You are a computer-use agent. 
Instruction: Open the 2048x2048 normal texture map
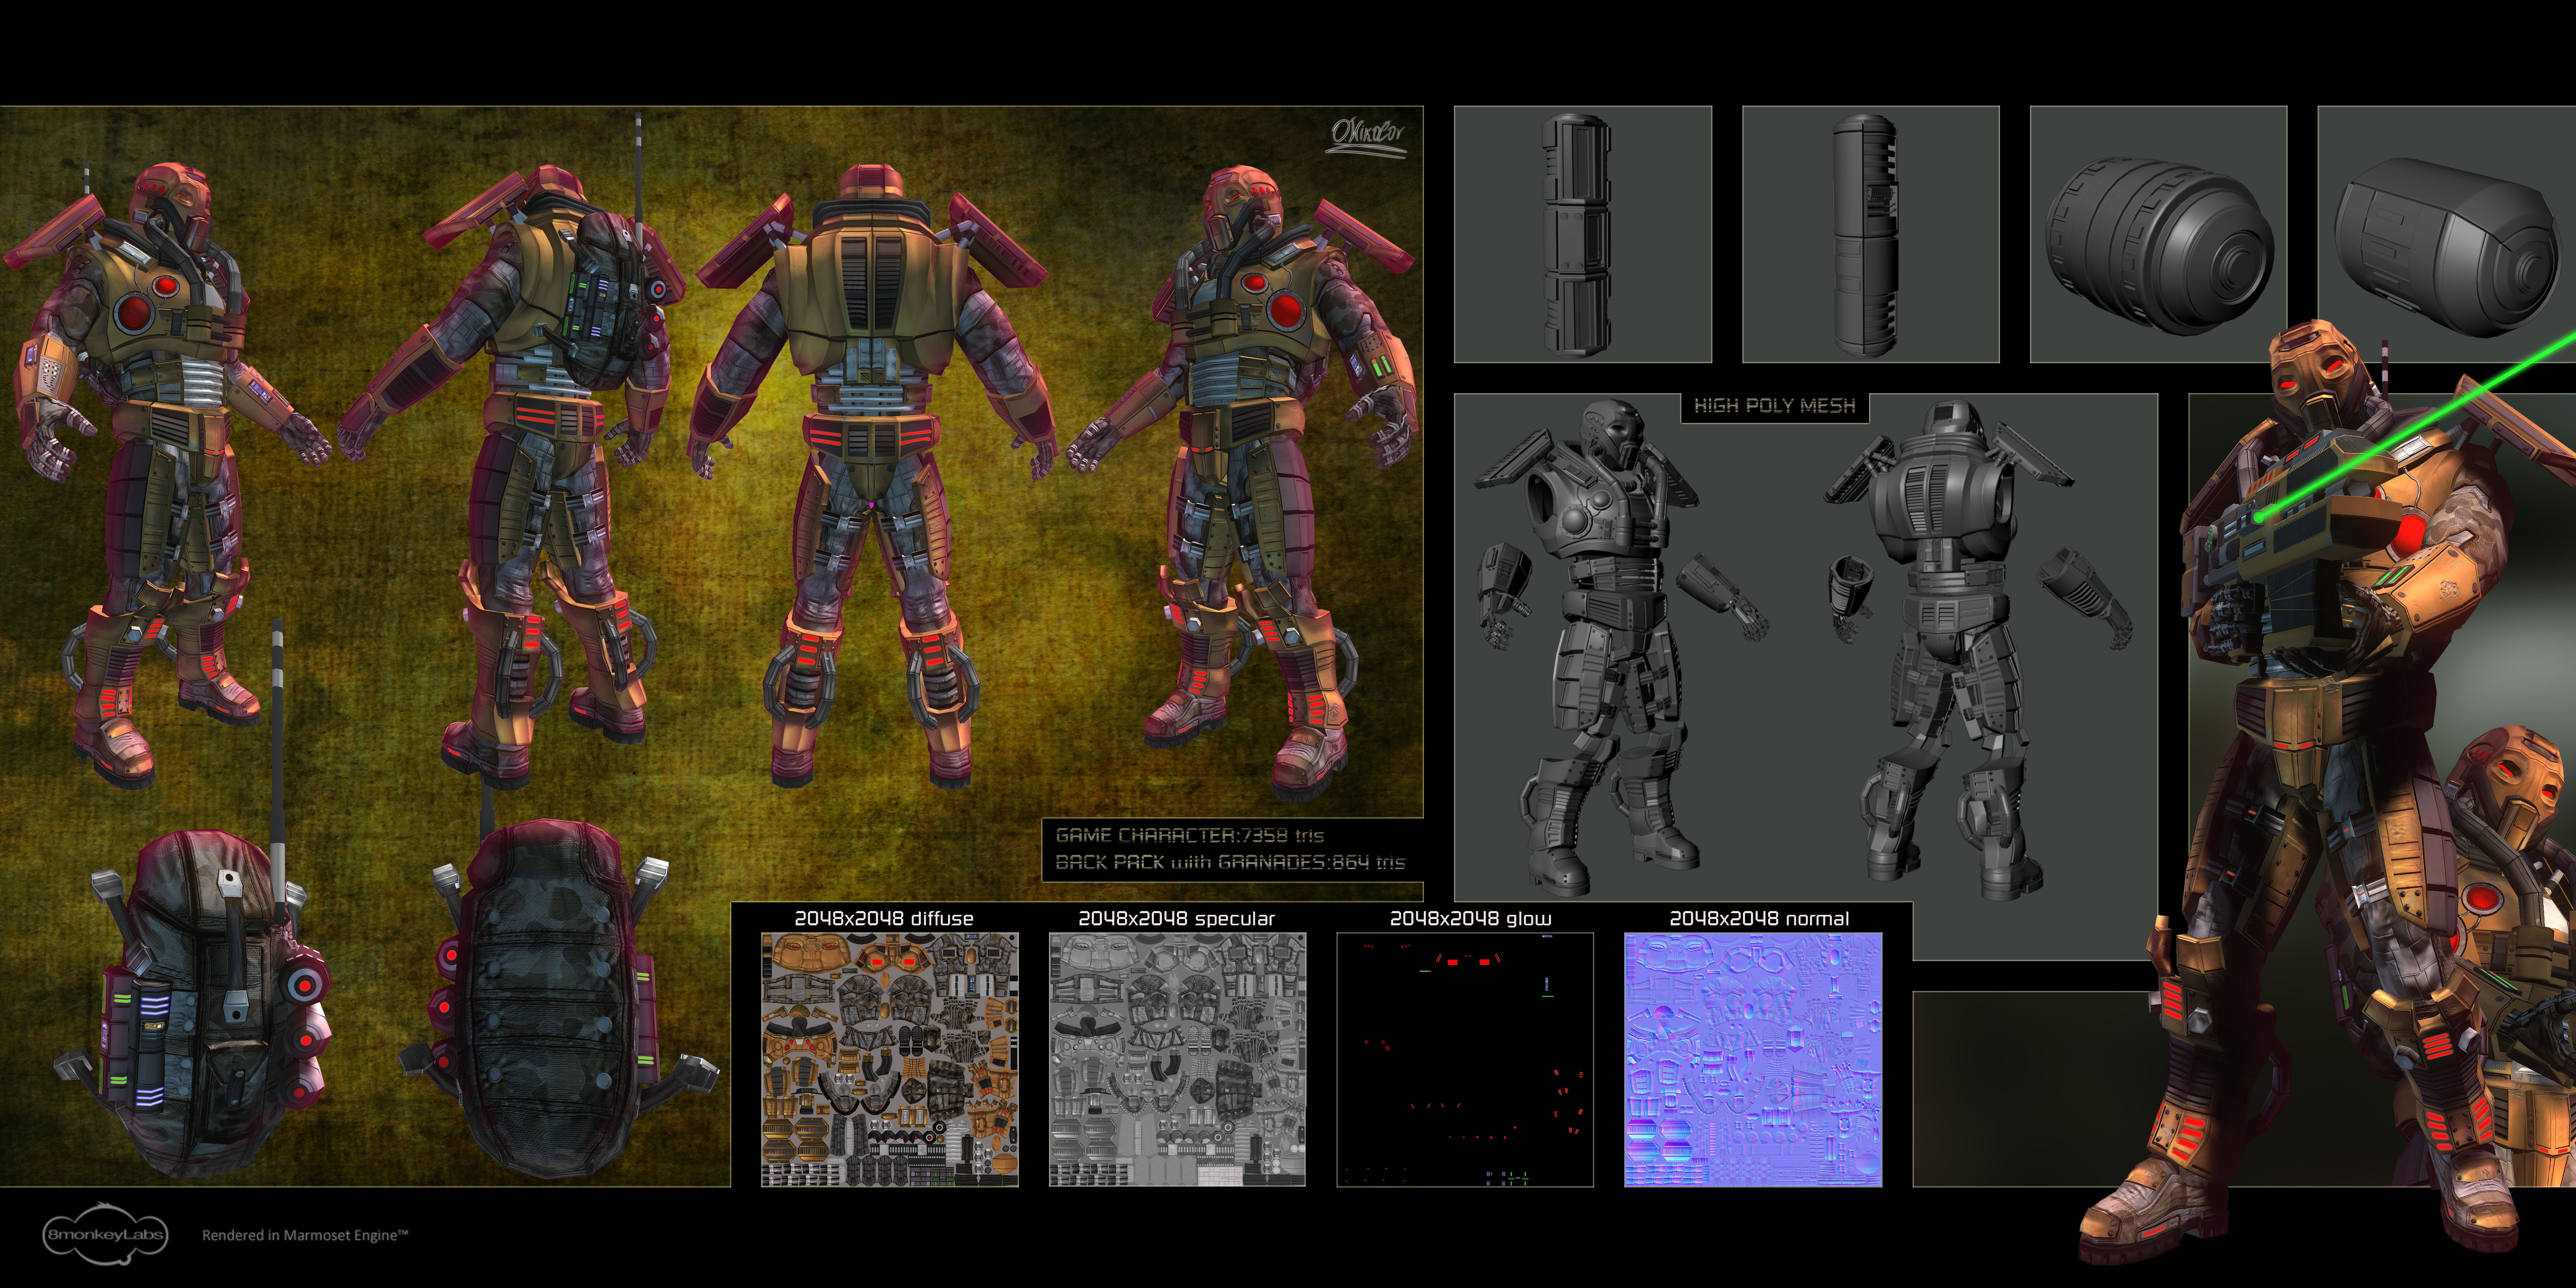pos(1752,1060)
